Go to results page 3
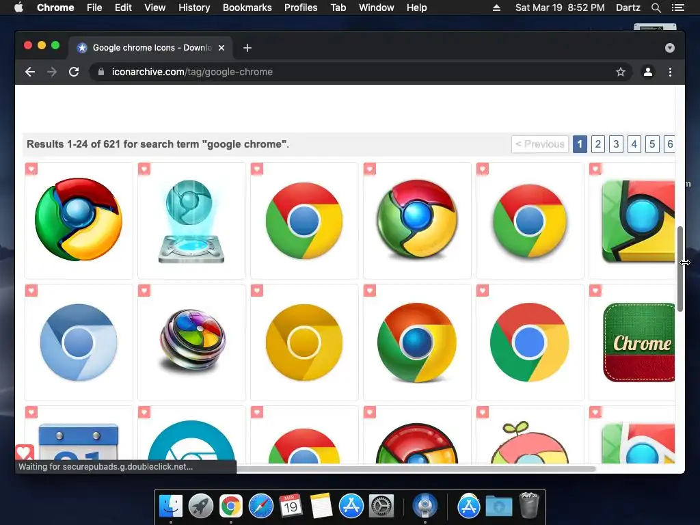 [x=616, y=144]
